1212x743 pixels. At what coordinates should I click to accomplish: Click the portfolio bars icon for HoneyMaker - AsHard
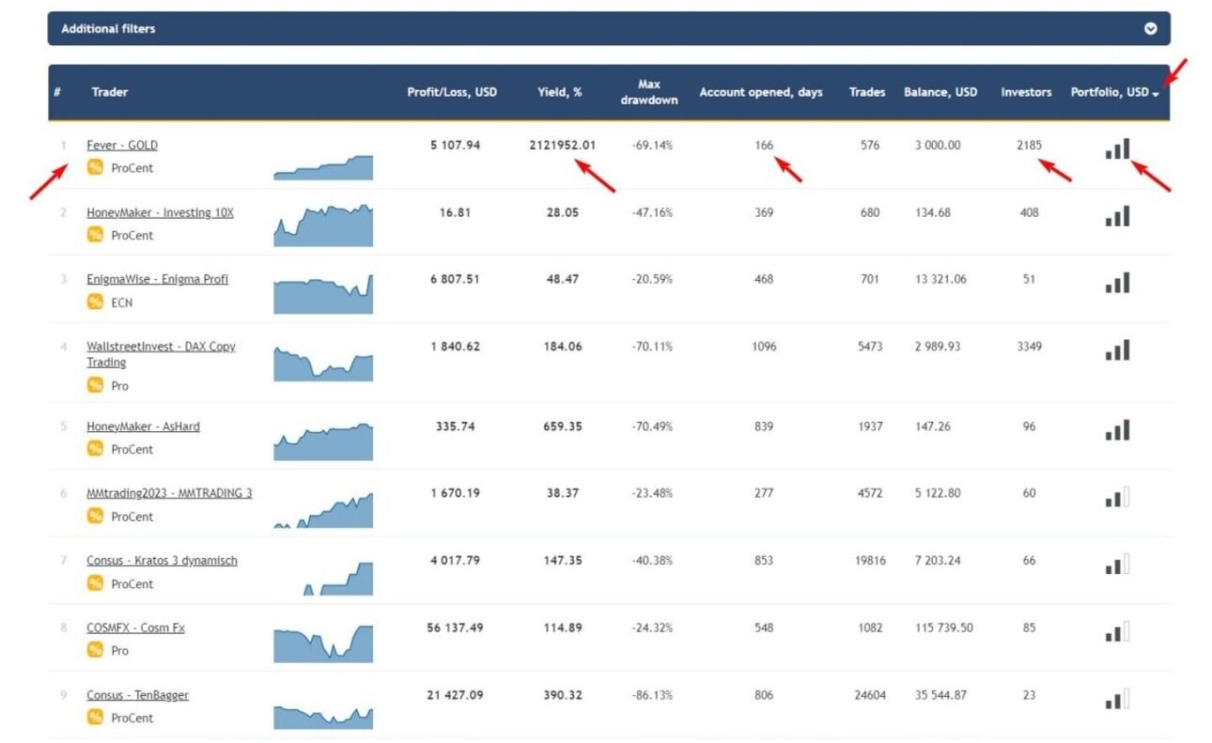(x=1117, y=430)
